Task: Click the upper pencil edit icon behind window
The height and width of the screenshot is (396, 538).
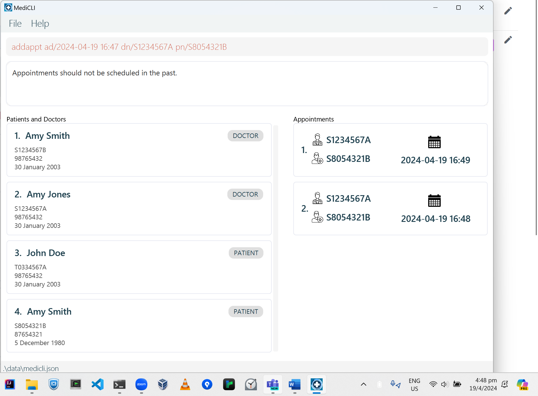Action: (x=508, y=11)
